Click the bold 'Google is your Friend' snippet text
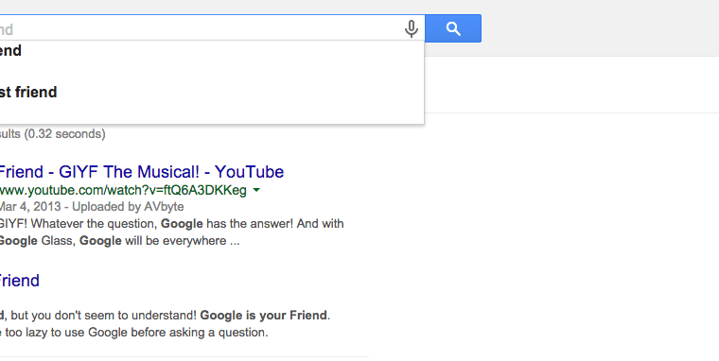Screen dimensions: 719x361 (263, 316)
